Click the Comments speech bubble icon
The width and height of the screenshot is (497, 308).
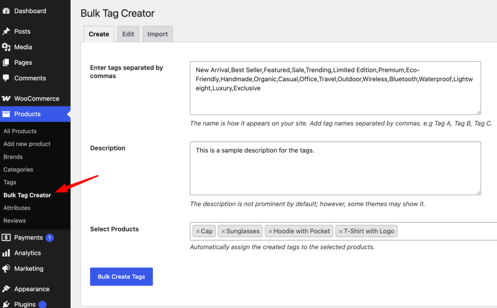pyautogui.click(x=6, y=78)
